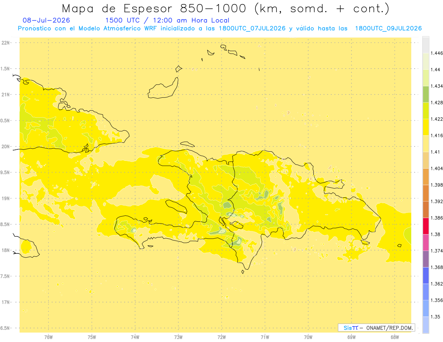Click the latitude axis label '6.5N'
The width and height of the screenshot is (443, 342).
[x=5, y=328]
